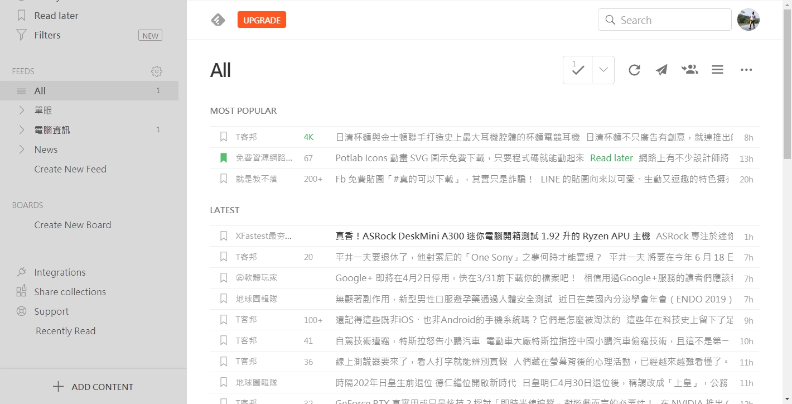The width and height of the screenshot is (792, 404).
Task: Click the team sharing people icon
Action: tap(689, 69)
